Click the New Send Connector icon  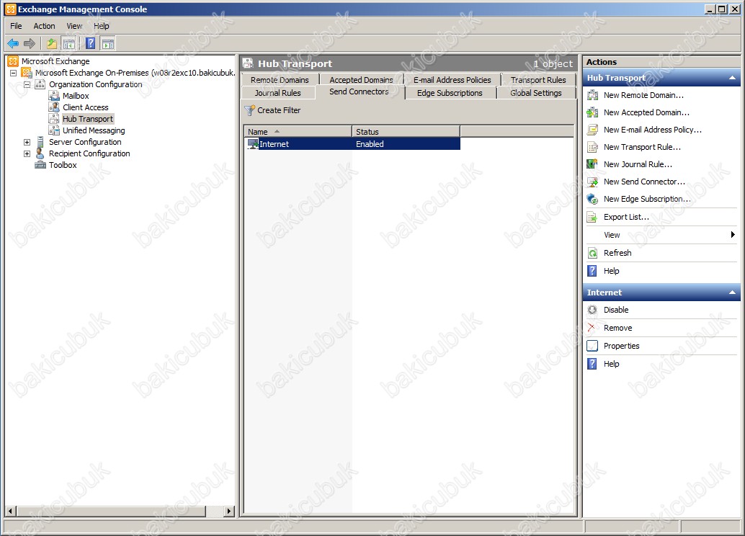point(592,182)
